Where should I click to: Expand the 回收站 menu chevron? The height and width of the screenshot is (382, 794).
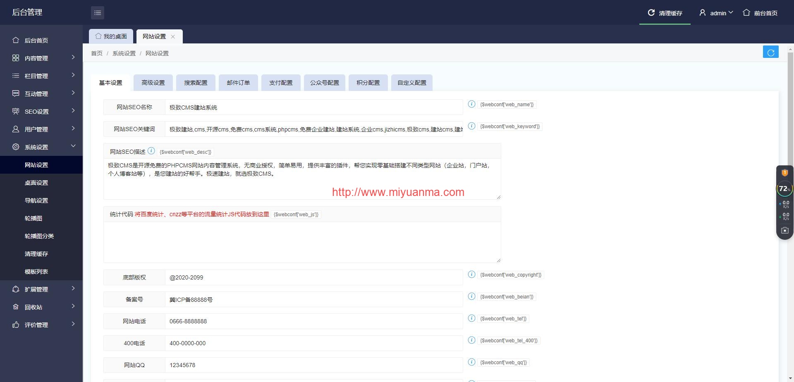(x=73, y=306)
